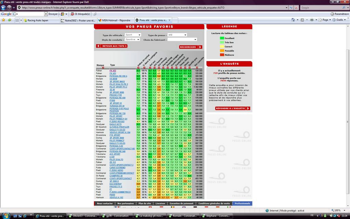Open Favorites Center via the star icon
This screenshot has width=350, height=219.
[x=3, y=20]
